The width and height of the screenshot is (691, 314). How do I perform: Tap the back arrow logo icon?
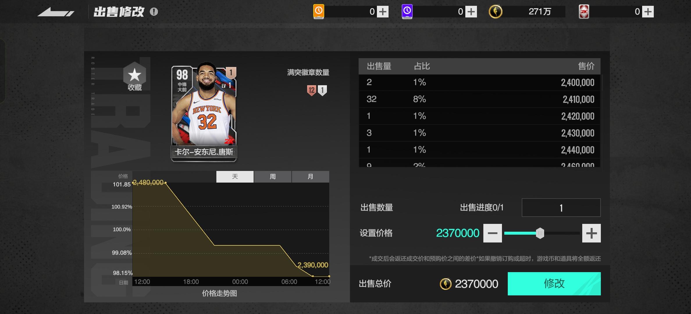pos(56,12)
